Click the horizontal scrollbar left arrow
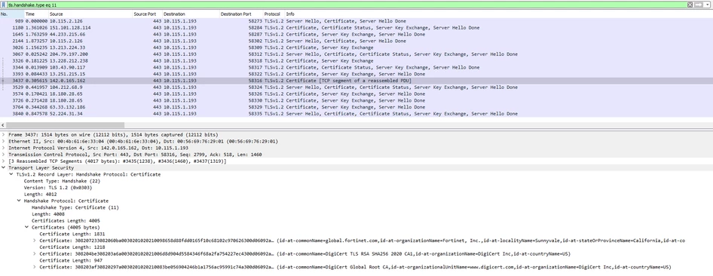Viewport: 713px width, 276px height. pyautogui.click(x=3, y=124)
